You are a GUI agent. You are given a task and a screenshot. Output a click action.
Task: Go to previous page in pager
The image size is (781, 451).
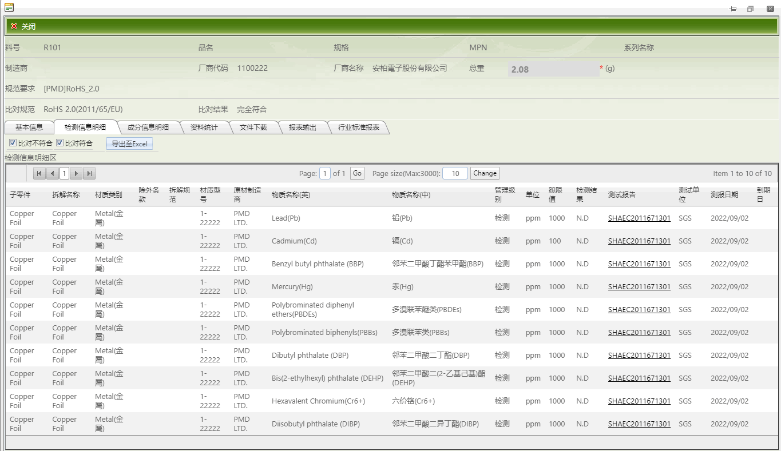[53, 173]
